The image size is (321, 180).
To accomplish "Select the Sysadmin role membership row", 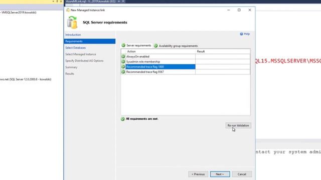I will 186,61.
